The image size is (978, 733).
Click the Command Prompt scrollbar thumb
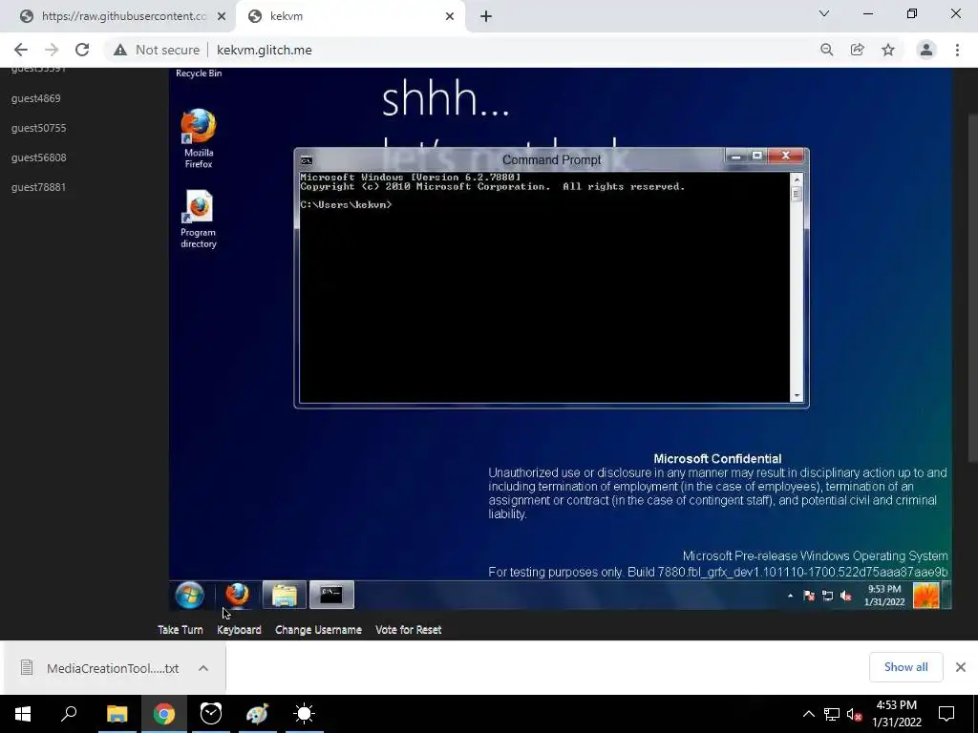click(x=797, y=194)
